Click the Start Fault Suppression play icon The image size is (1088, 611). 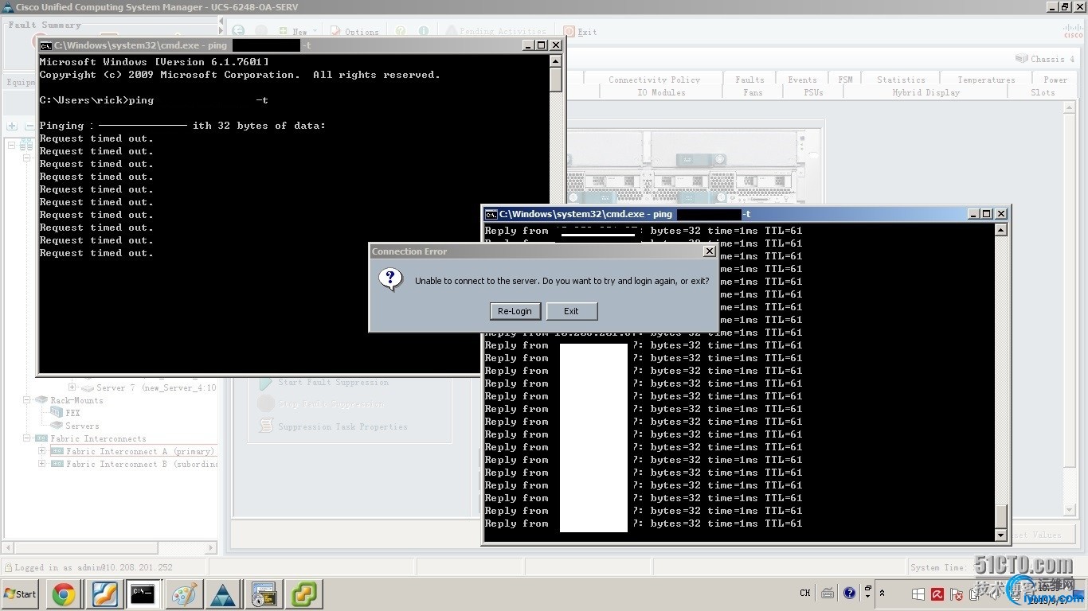[x=265, y=383]
